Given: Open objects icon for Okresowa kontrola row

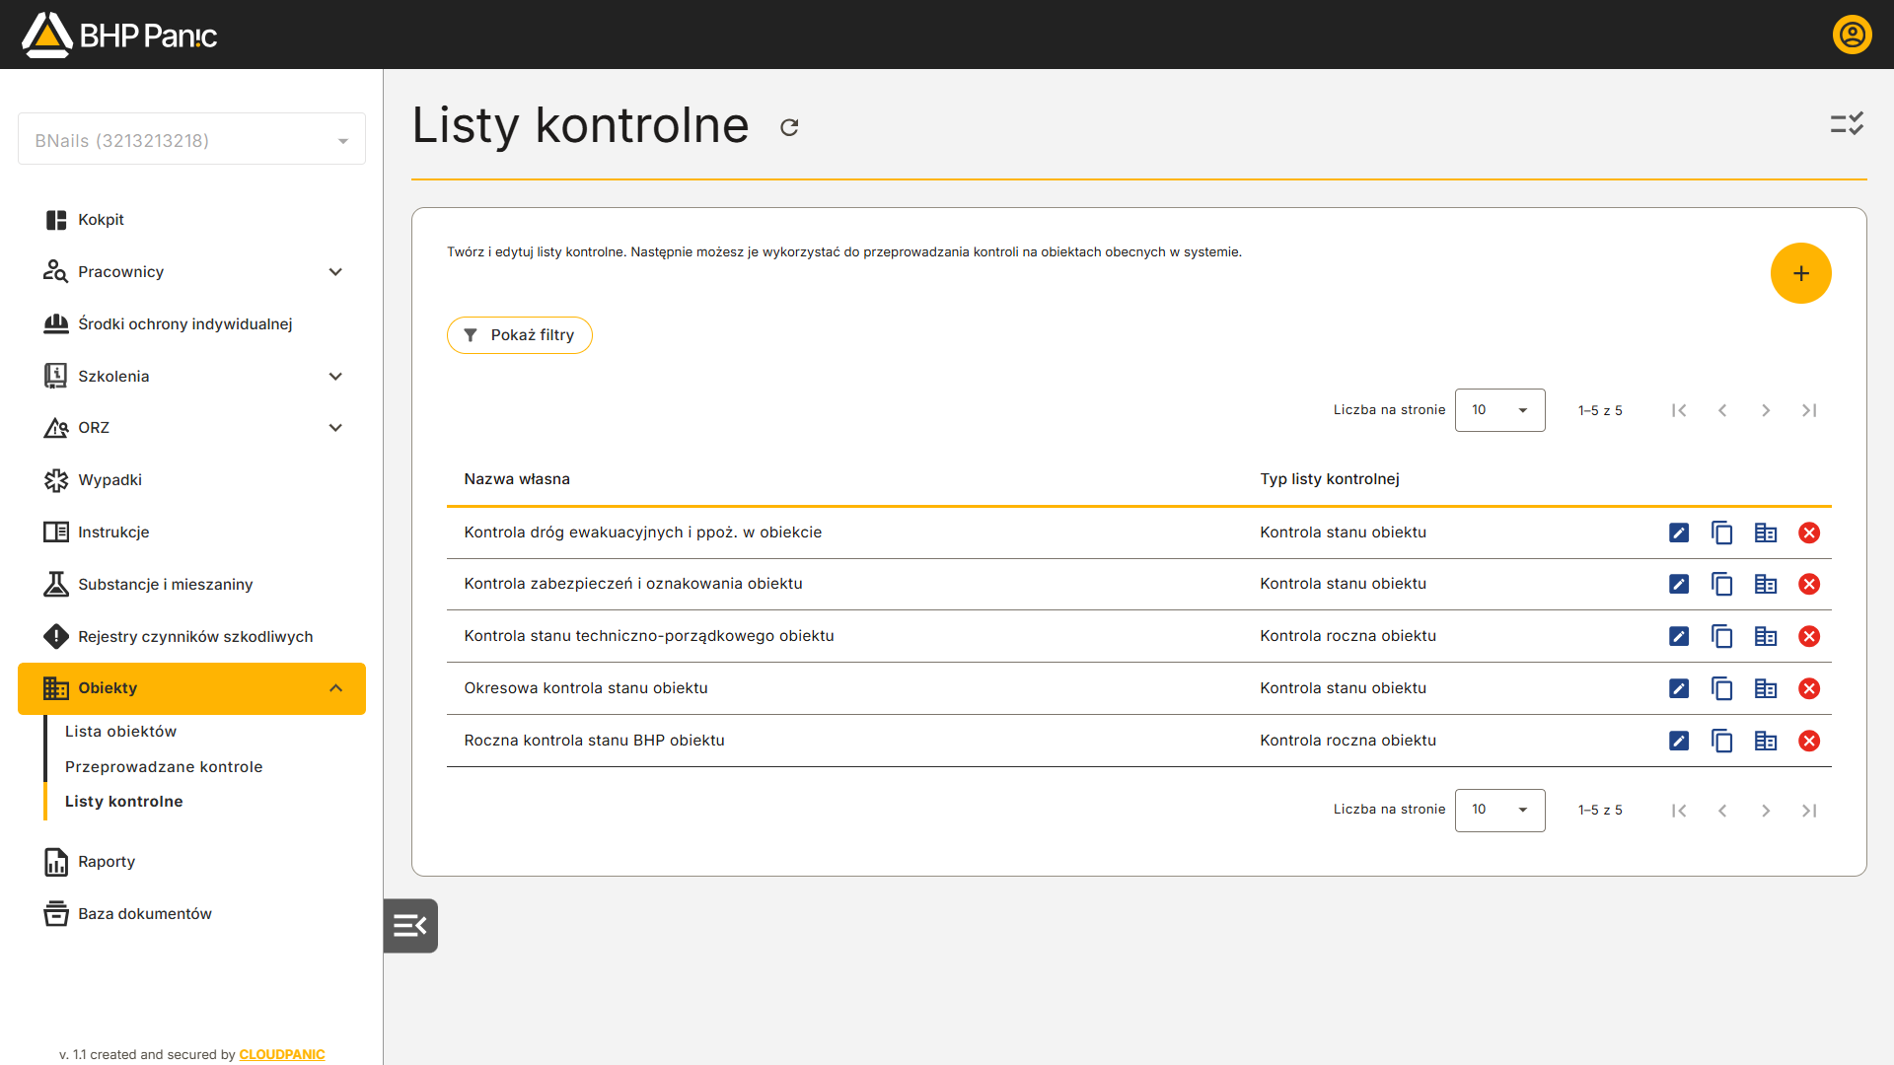Looking at the screenshot, I should point(1766,688).
